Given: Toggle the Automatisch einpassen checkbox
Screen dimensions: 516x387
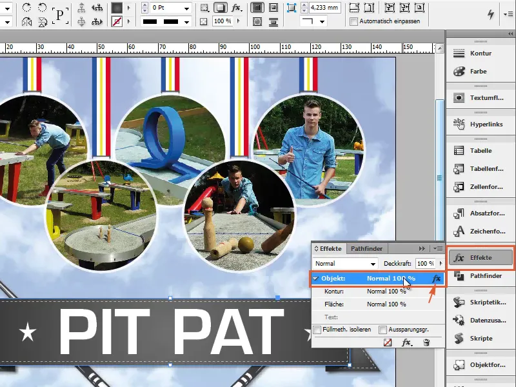Looking at the screenshot, I should [x=353, y=21].
